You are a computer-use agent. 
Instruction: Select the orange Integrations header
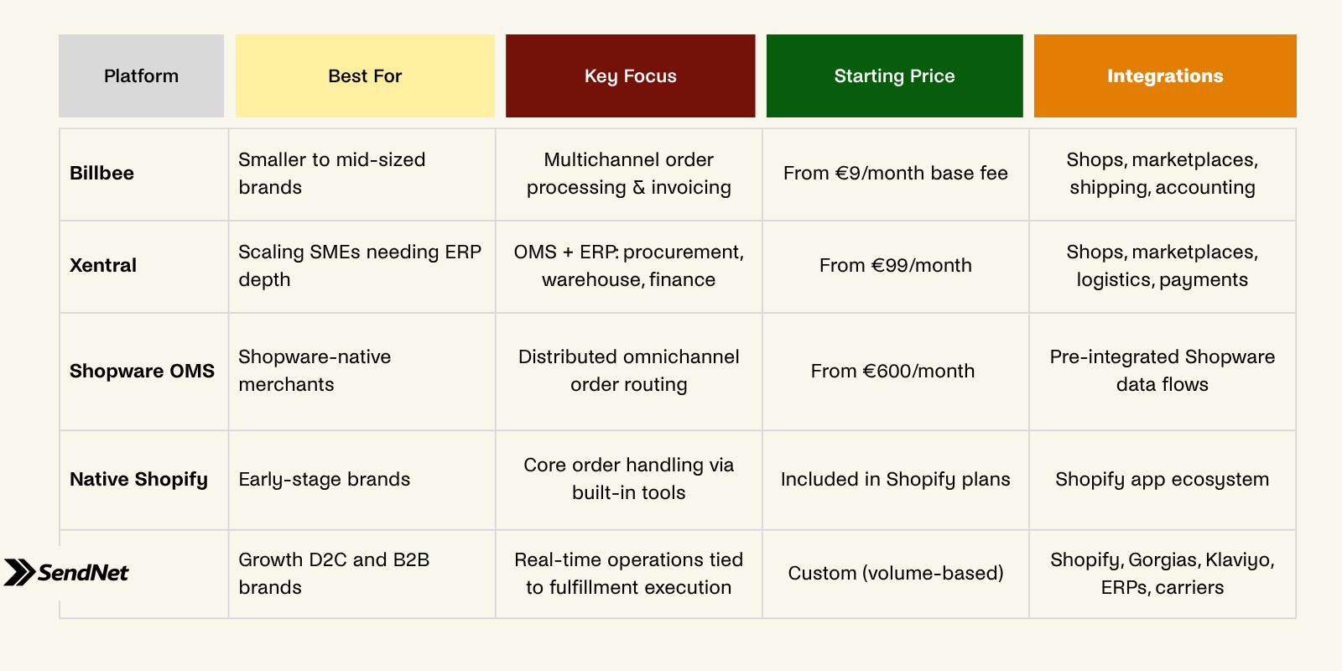click(x=1165, y=75)
